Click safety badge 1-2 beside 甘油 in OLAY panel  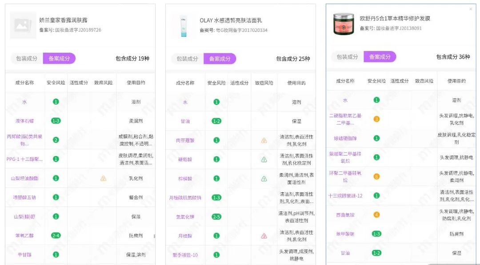coord(216,121)
